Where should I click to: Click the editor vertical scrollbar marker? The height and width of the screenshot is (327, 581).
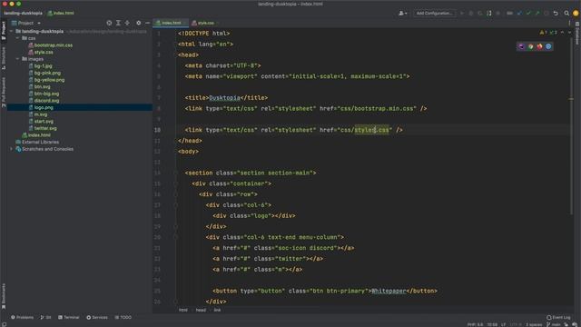571,99
